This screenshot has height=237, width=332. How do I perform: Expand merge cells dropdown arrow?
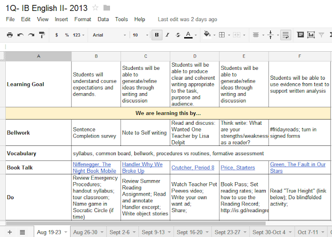(244, 35)
